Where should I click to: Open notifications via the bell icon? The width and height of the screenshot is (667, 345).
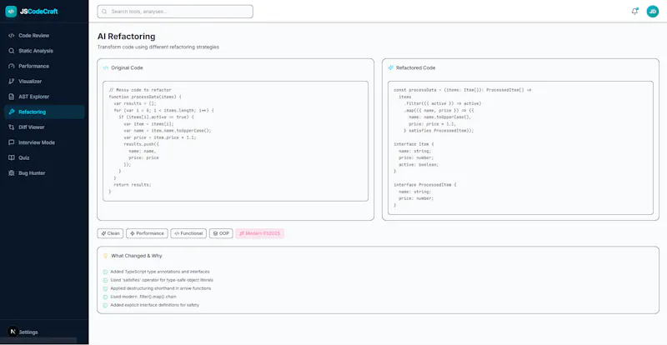click(x=634, y=12)
